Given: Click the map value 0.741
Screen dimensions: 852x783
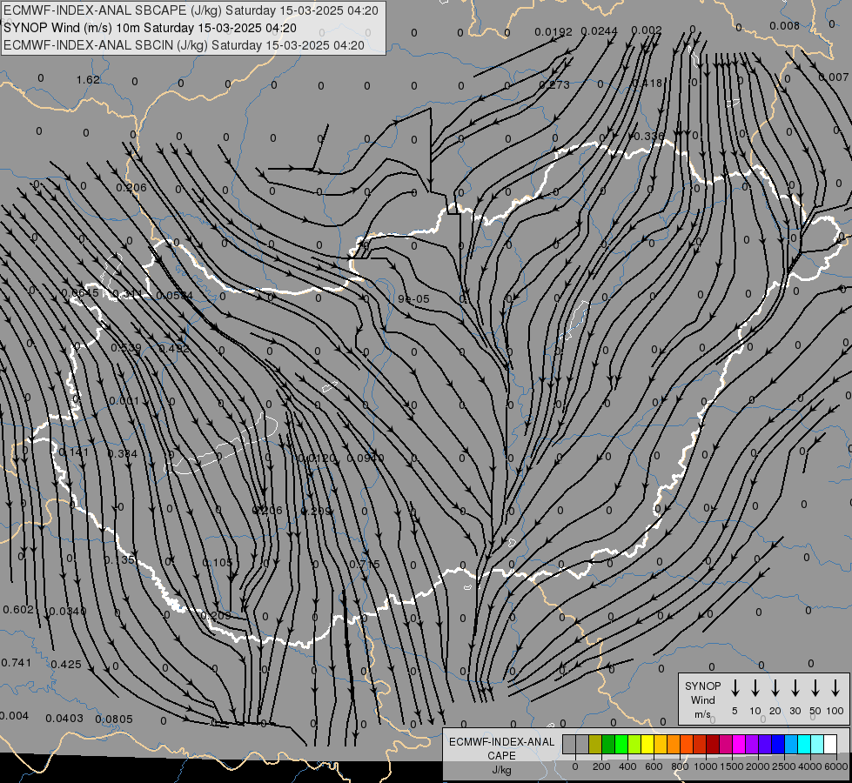Looking at the screenshot, I should [17, 662].
